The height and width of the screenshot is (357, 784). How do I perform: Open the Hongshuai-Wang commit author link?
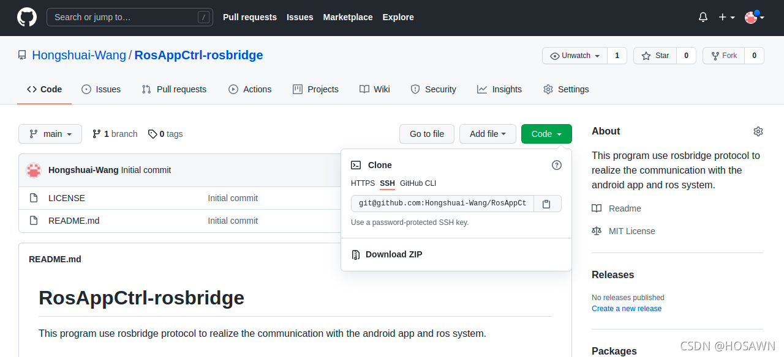(x=83, y=170)
